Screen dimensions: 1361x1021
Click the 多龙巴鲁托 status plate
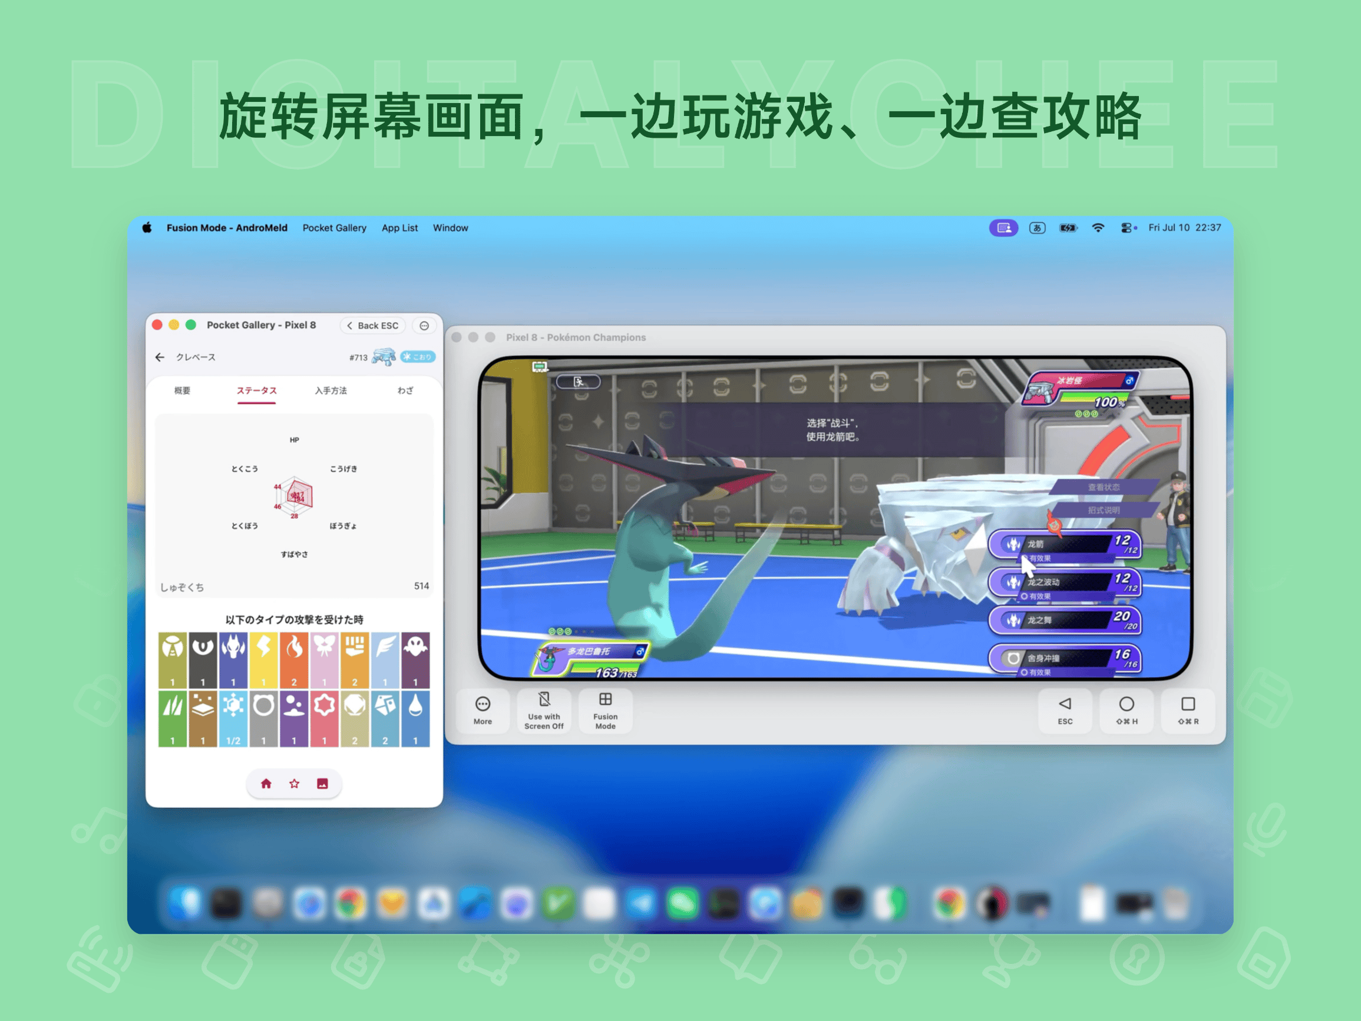coord(590,659)
